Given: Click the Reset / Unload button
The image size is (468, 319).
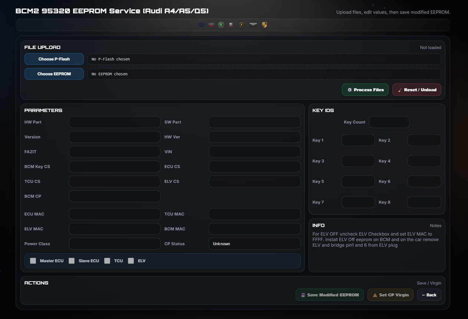Looking at the screenshot, I should click(x=416, y=90).
